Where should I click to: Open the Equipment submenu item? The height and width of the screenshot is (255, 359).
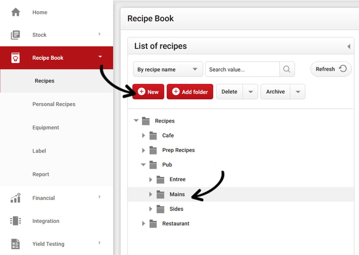(46, 128)
